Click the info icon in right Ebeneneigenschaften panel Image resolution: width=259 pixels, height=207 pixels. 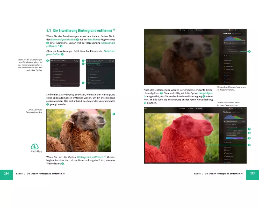(x=113, y=61)
